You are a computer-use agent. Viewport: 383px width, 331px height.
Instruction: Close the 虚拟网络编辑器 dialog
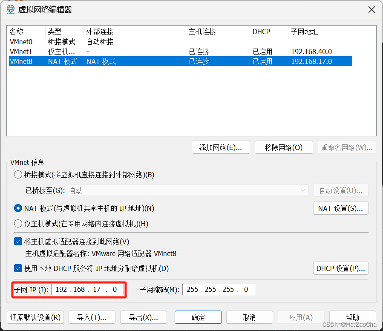[371, 10]
